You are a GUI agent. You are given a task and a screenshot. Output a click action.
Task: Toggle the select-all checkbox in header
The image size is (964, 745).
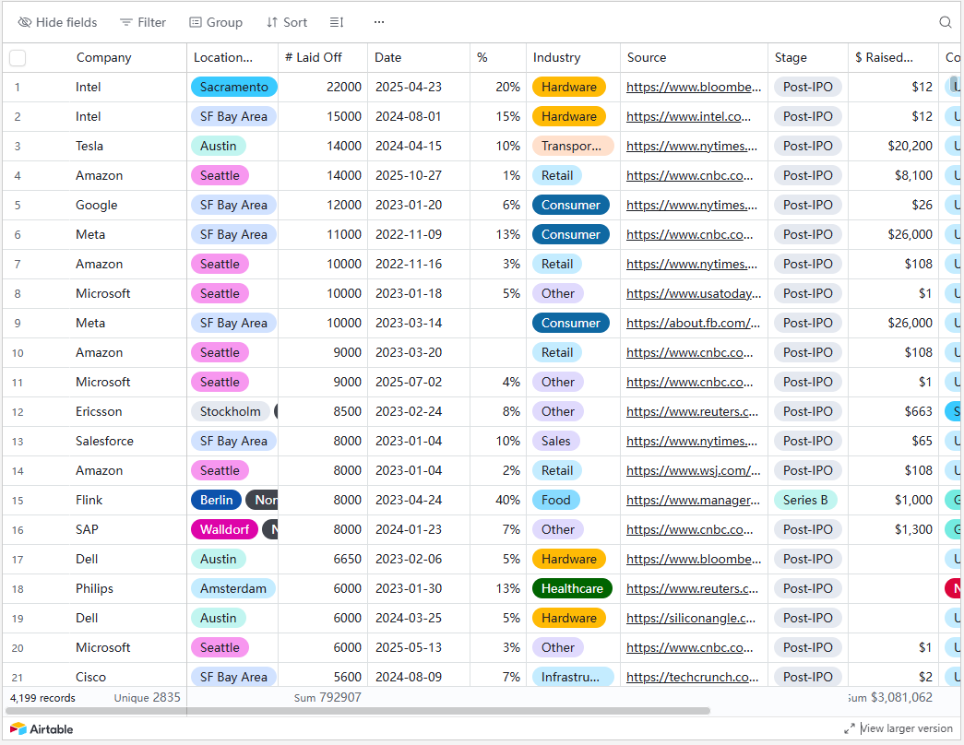pyautogui.click(x=18, y=58)
